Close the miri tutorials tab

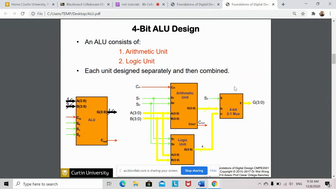[164, 4]
